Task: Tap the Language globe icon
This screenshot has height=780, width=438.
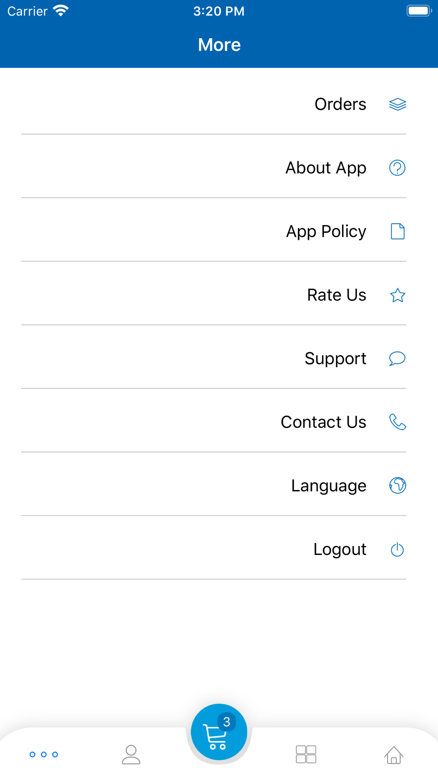Action: (x=397, y=486)
